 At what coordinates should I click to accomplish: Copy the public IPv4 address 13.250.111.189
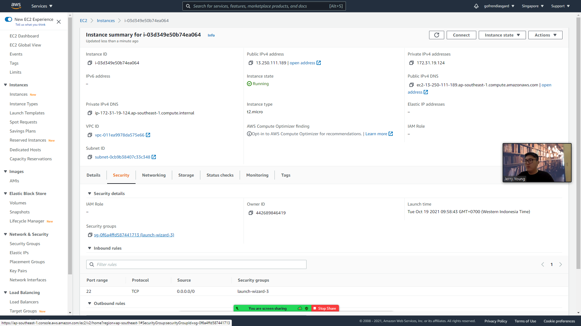click(x=251, y=63)
